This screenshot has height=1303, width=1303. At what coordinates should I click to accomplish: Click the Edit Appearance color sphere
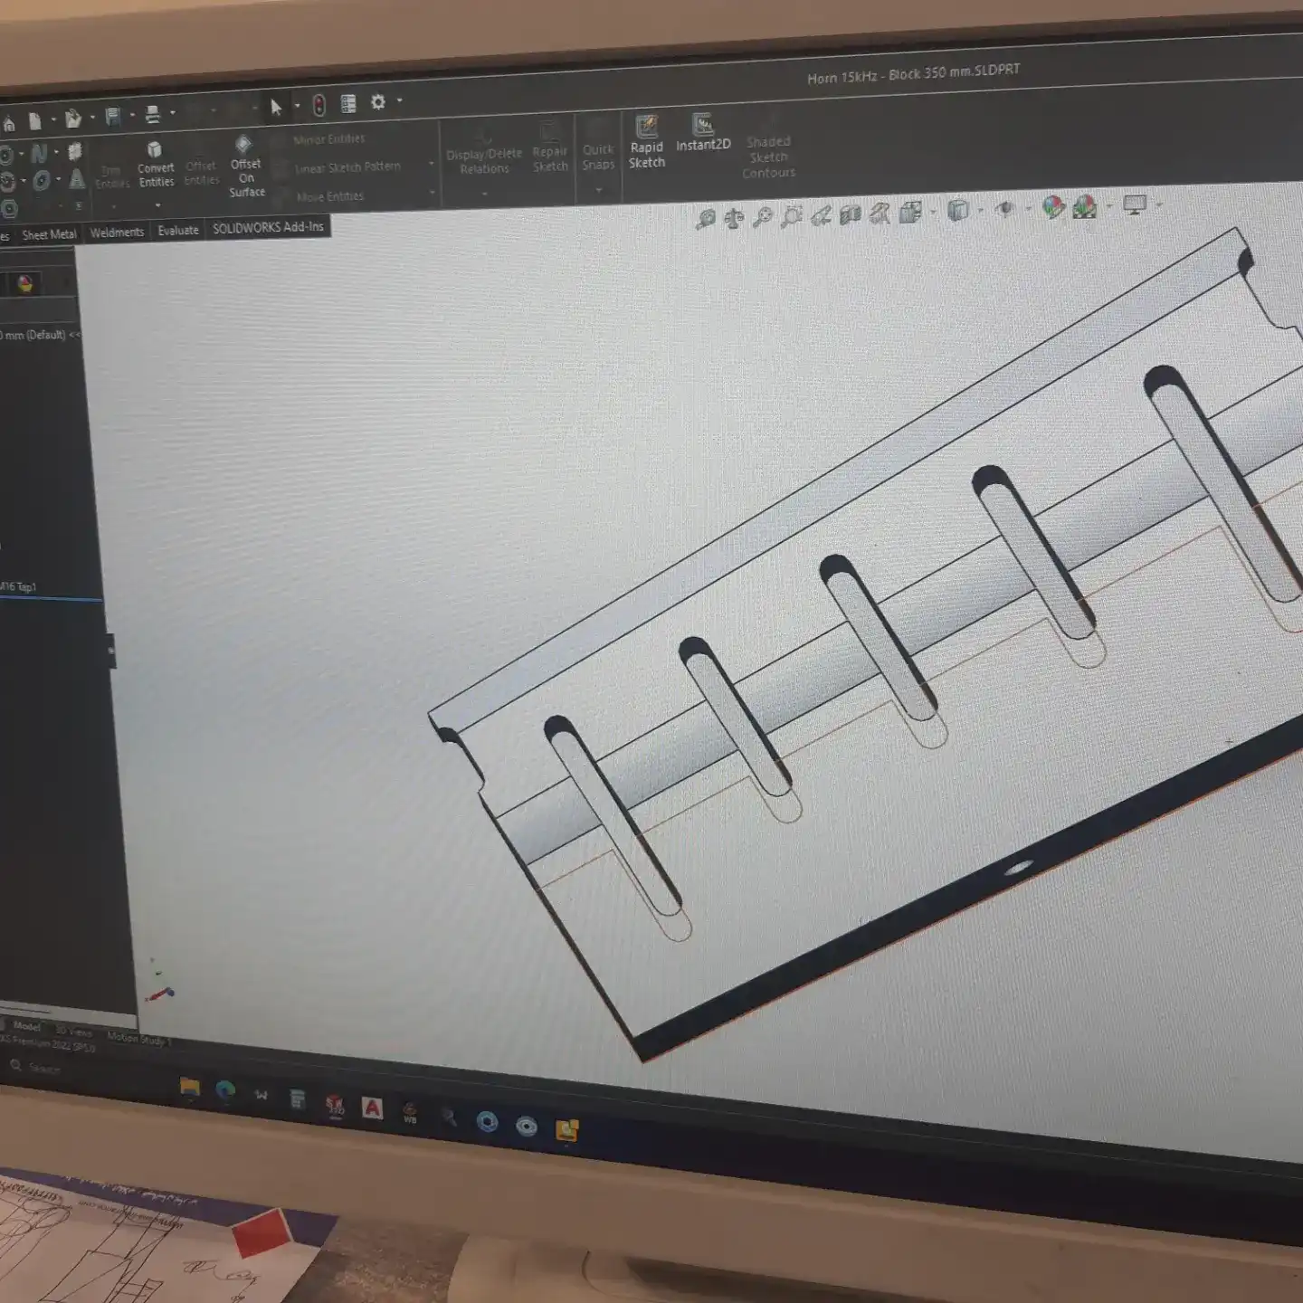pos(1053,207)
